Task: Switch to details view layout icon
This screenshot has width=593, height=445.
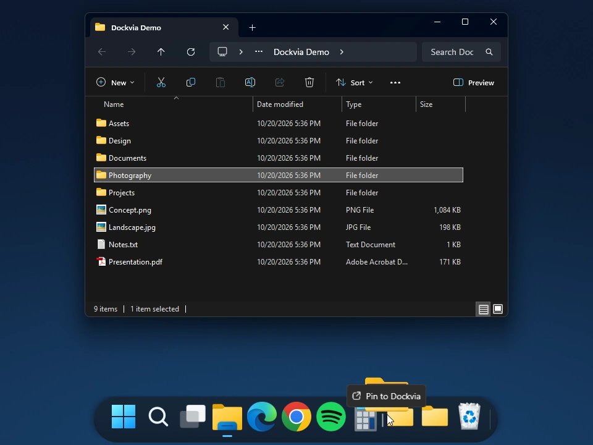Action: click(x=483, y=309)
